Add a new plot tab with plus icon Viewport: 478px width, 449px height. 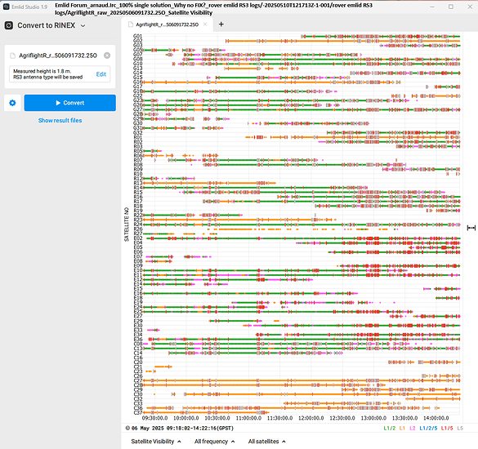coord(221,24)
